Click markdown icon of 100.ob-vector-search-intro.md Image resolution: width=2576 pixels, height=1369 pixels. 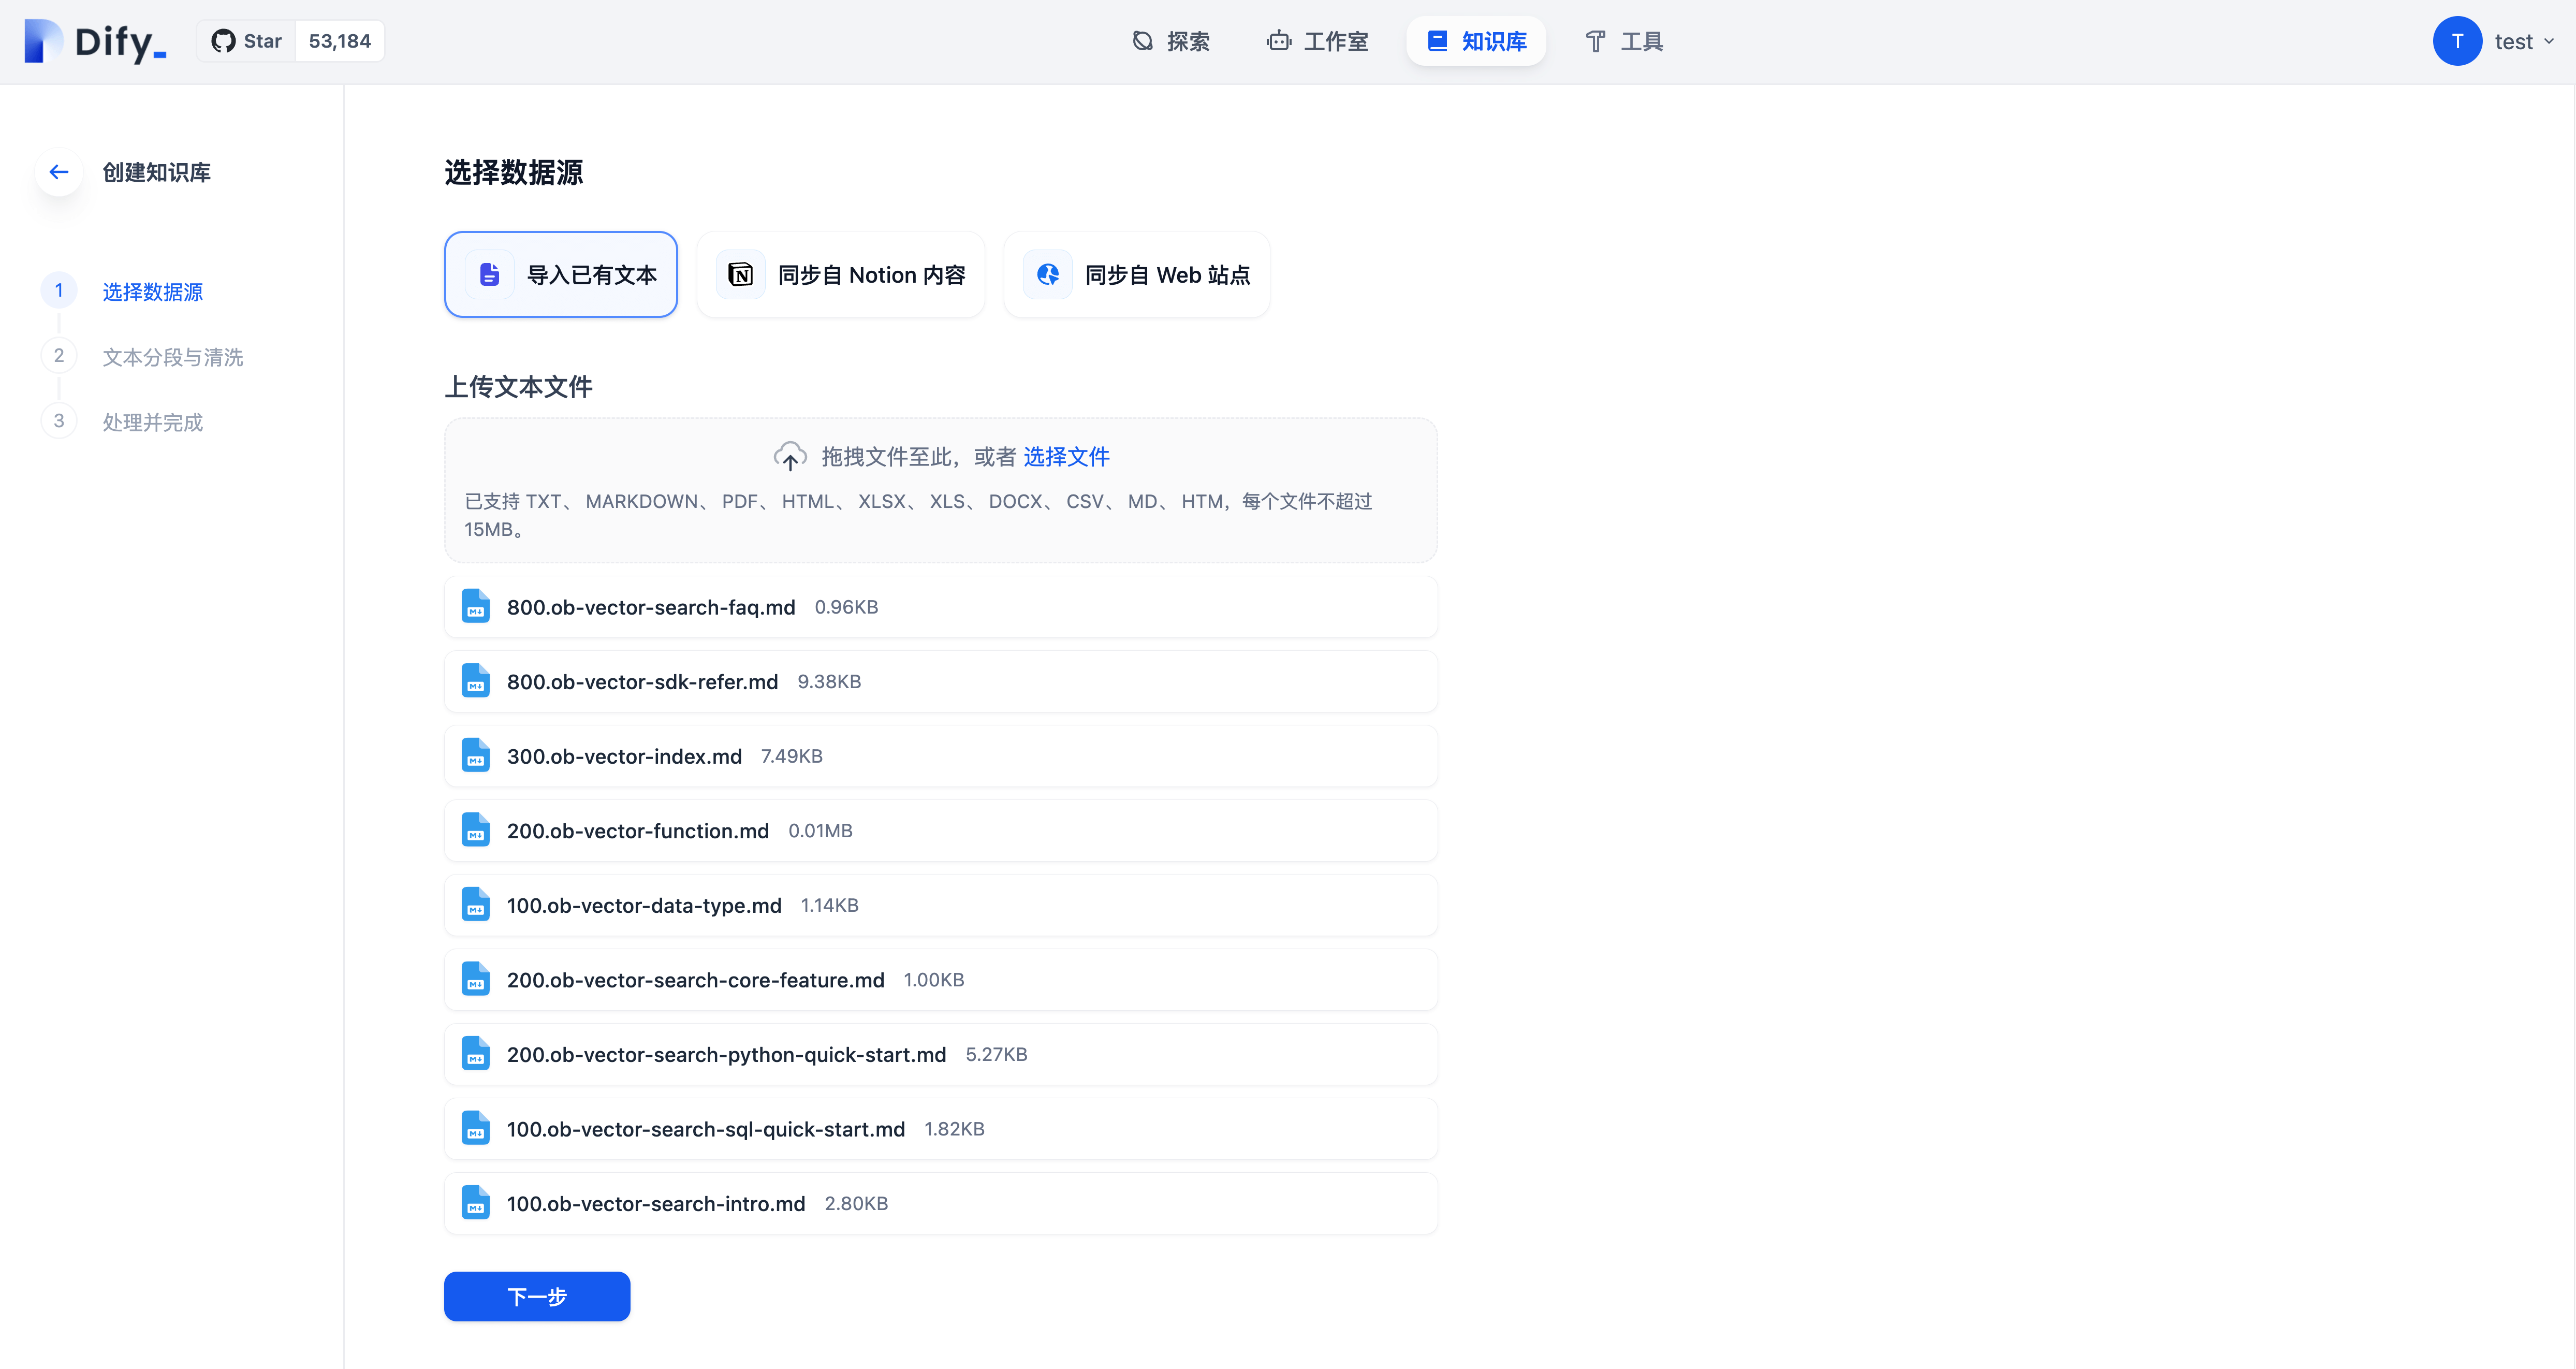[x=476, y=1202]
